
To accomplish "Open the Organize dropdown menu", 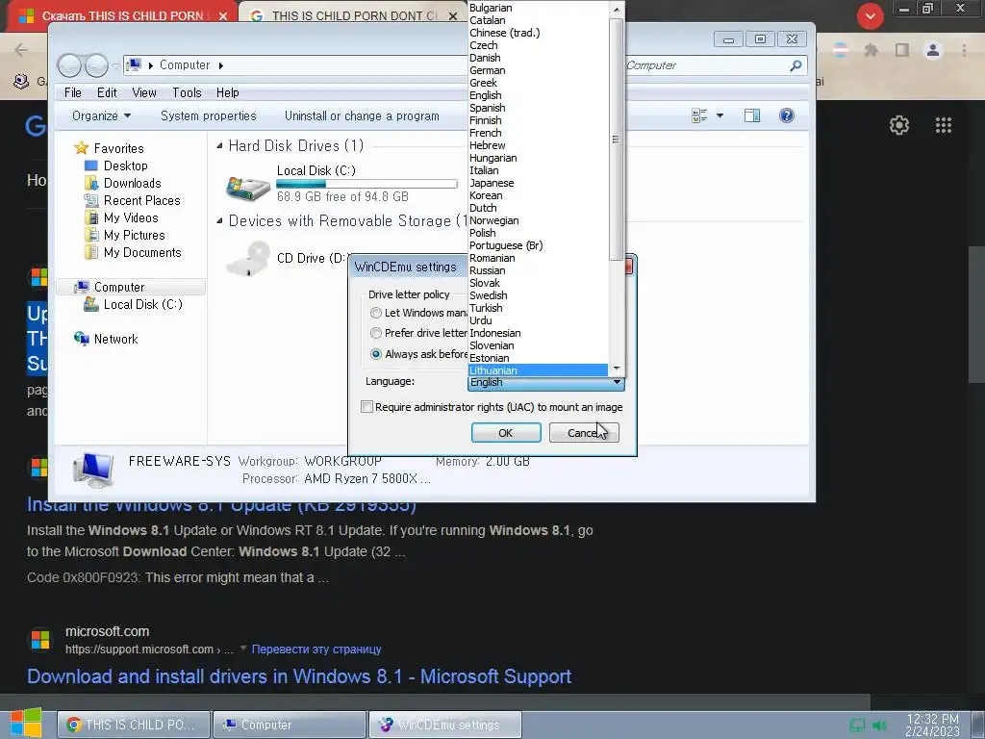I will pos(101,115).
